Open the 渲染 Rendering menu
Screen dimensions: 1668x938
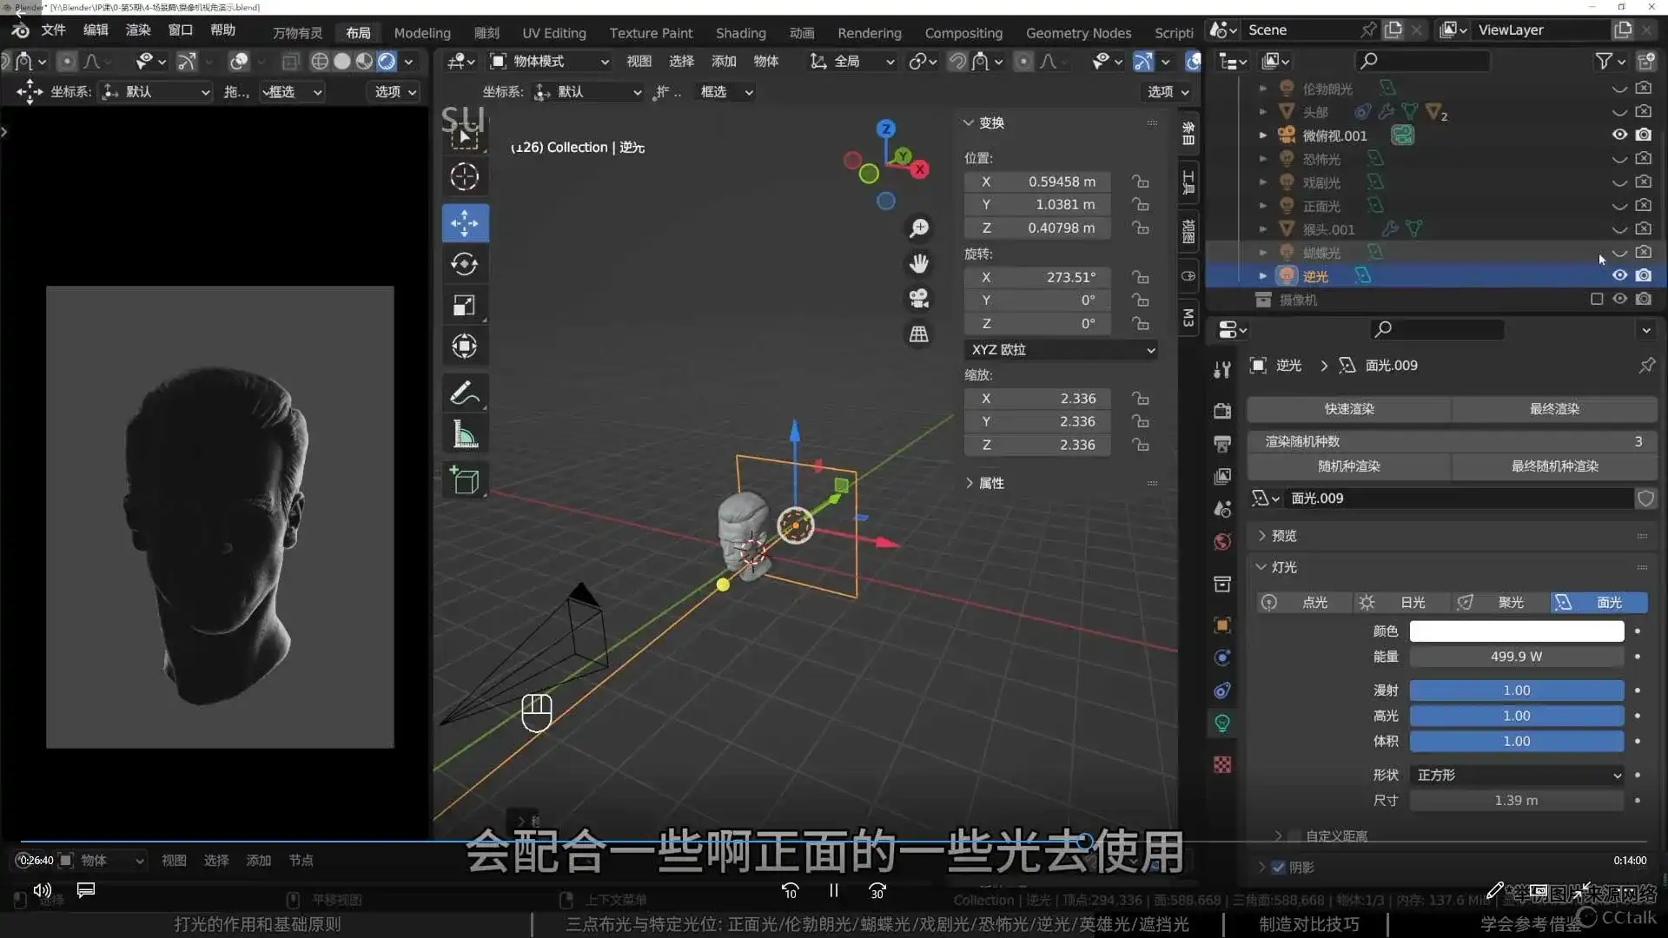[x=138, y=31]
